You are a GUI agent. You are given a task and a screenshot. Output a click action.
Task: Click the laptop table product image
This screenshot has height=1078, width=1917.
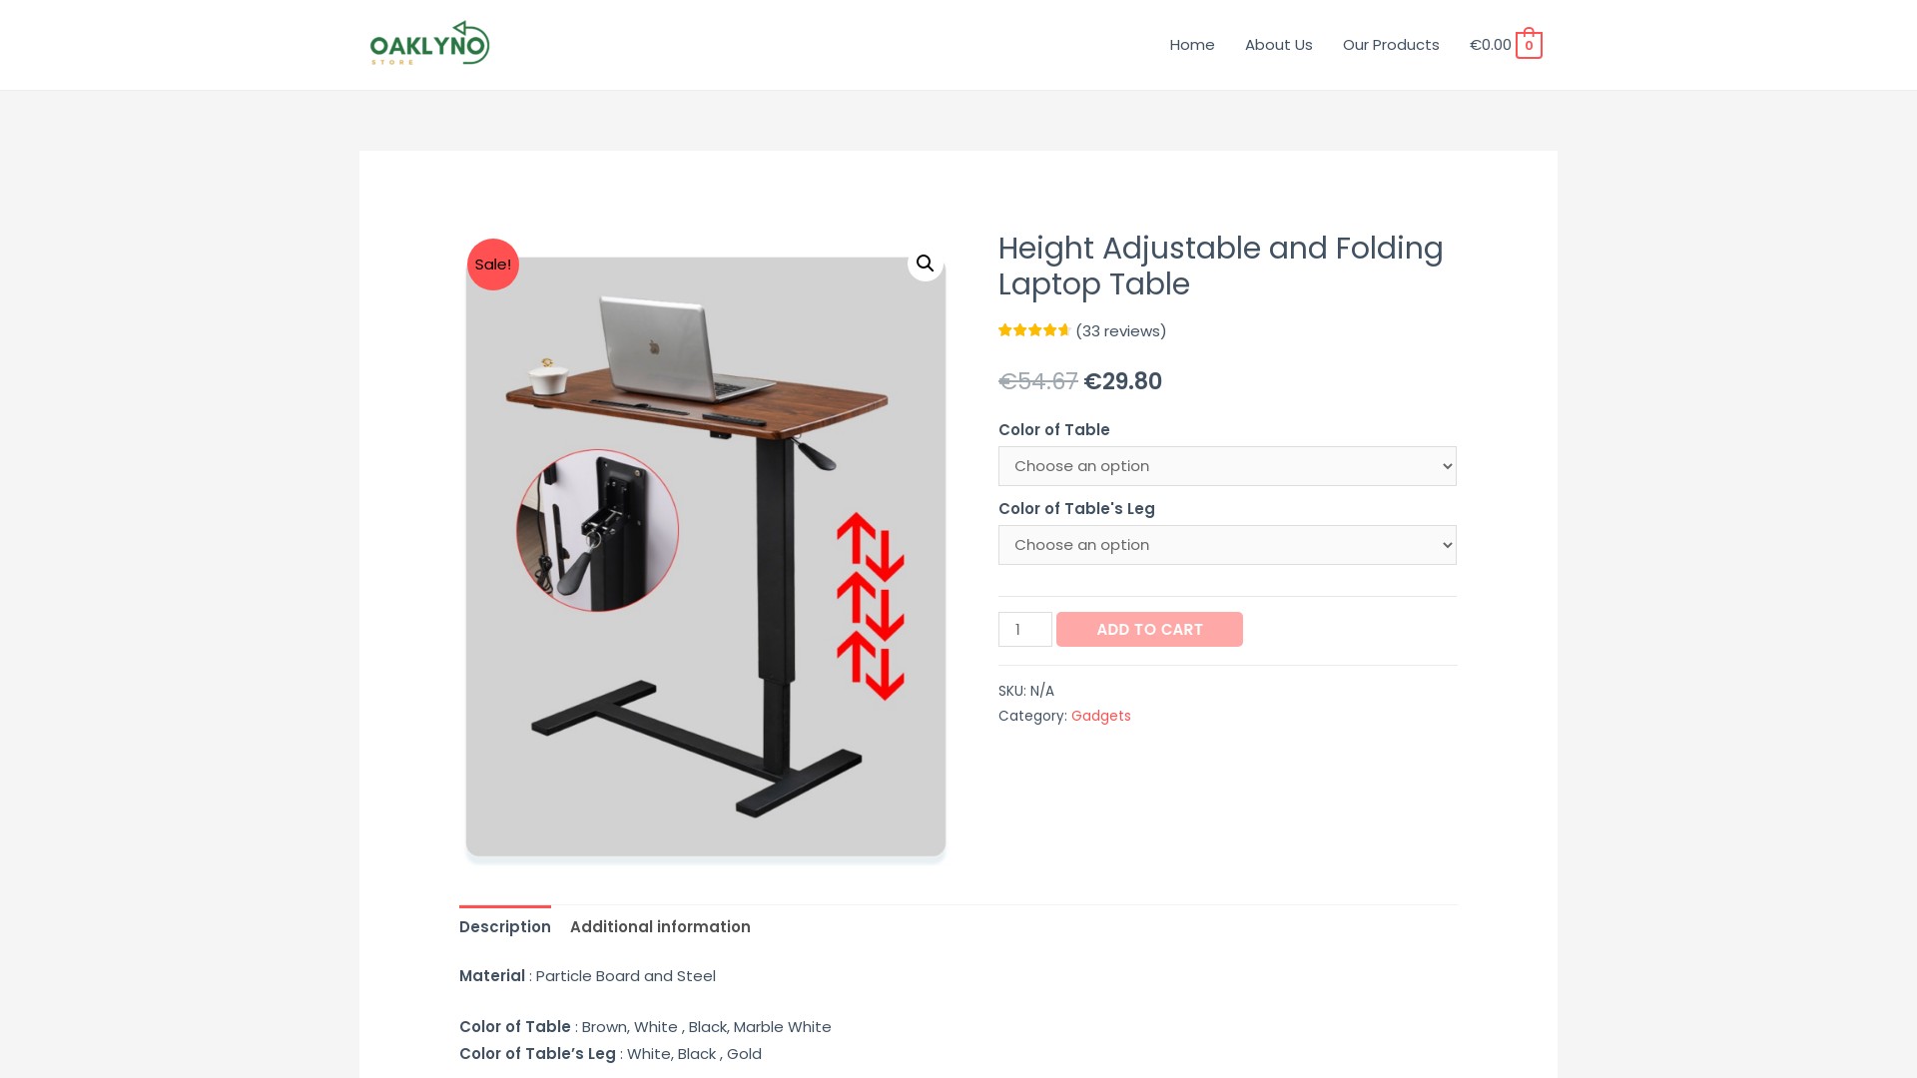(706, 557)
